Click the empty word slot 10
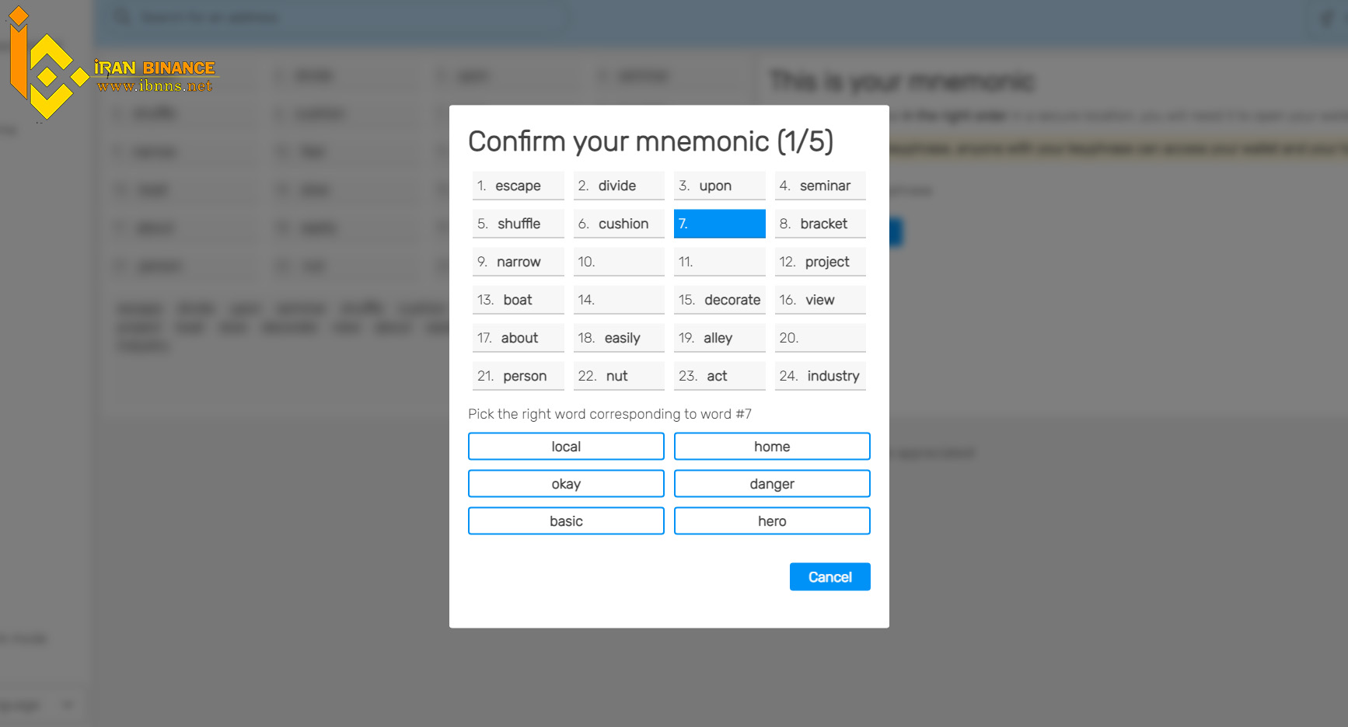This screenshot has width=1348, height=727. pyautogui.click(x=619, y=262)
